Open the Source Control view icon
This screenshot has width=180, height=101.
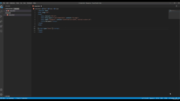(x=1, y=16)
